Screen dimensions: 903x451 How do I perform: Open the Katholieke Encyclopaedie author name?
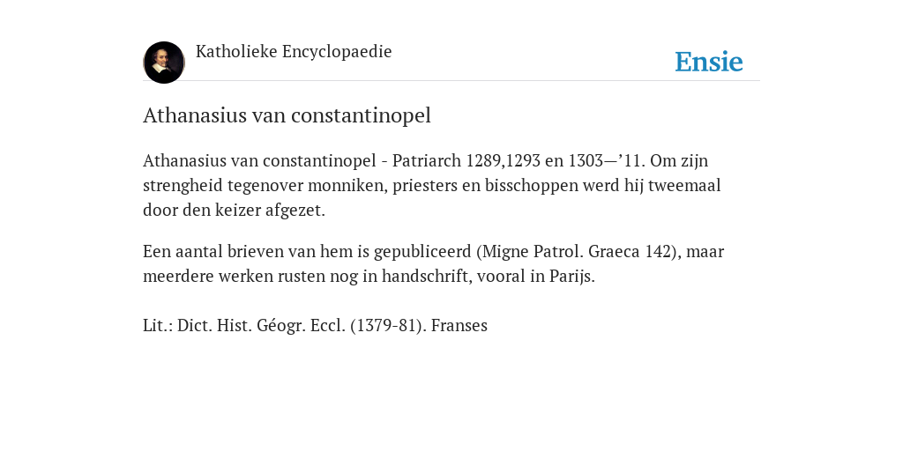[x=294, y=51]
